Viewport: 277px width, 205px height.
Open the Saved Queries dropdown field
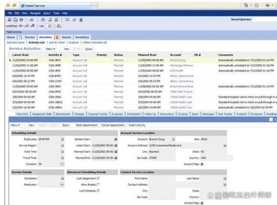coord(265,19)
